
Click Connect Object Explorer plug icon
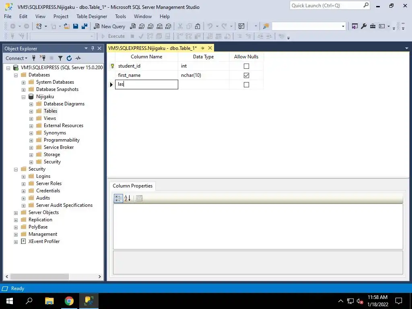pyautogui.click(x=34, y=58)
